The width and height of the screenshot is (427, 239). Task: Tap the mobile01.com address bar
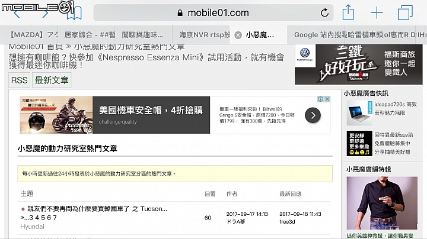pyautogui.click(x=213, y=12)
